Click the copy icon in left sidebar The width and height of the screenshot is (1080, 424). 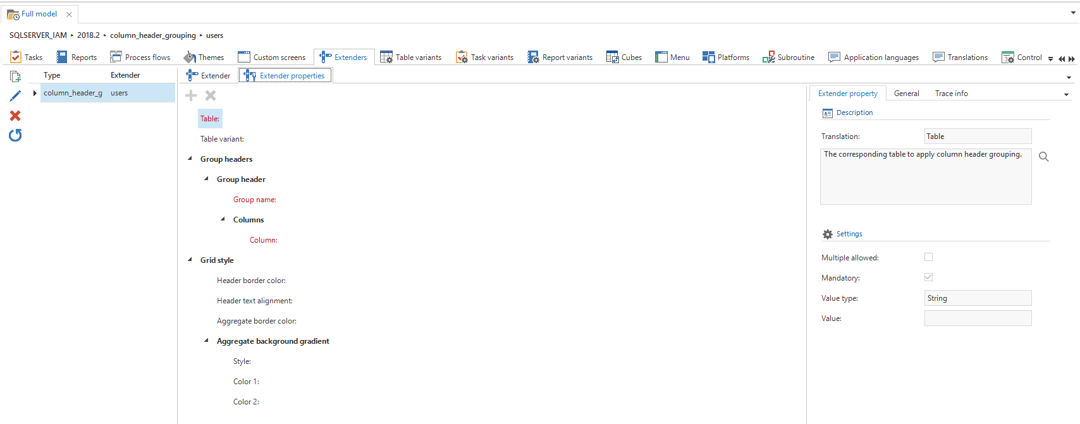coord(15,76)
